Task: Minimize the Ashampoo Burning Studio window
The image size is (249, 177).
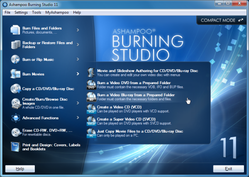Action: (x=220, y=3)
